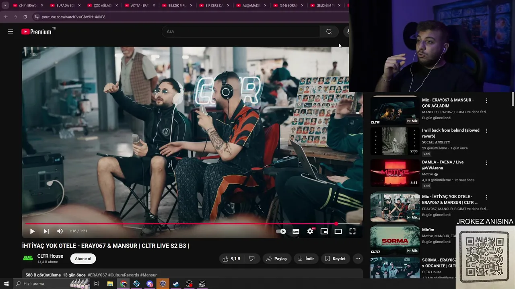Open player settings gear
The height and width of the screenshot is (289, 515).
(310, 231)
